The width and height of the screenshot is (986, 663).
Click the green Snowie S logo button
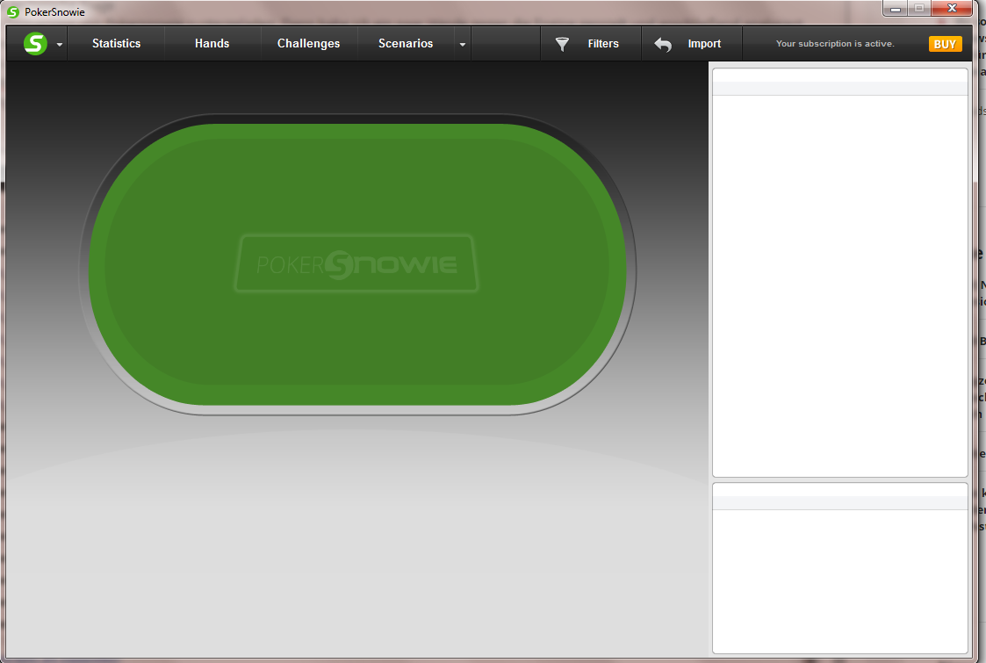(x=35, y=43)
